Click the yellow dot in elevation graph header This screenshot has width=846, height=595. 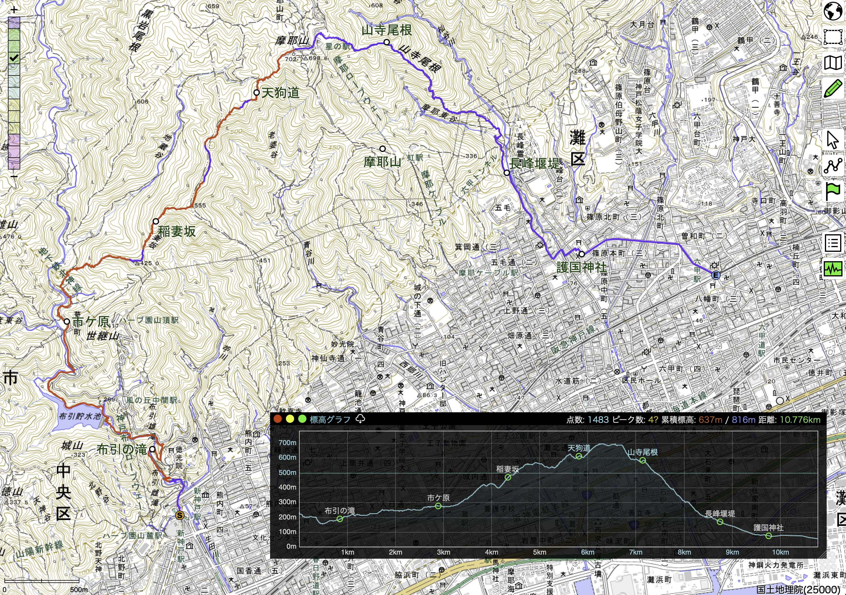(290, 419)
